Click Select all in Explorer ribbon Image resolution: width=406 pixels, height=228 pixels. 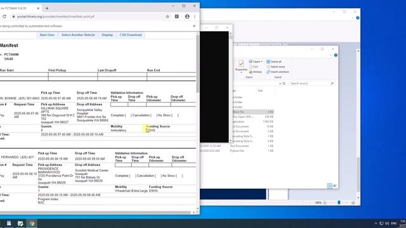pyautogui.click(x=274, y=61)
